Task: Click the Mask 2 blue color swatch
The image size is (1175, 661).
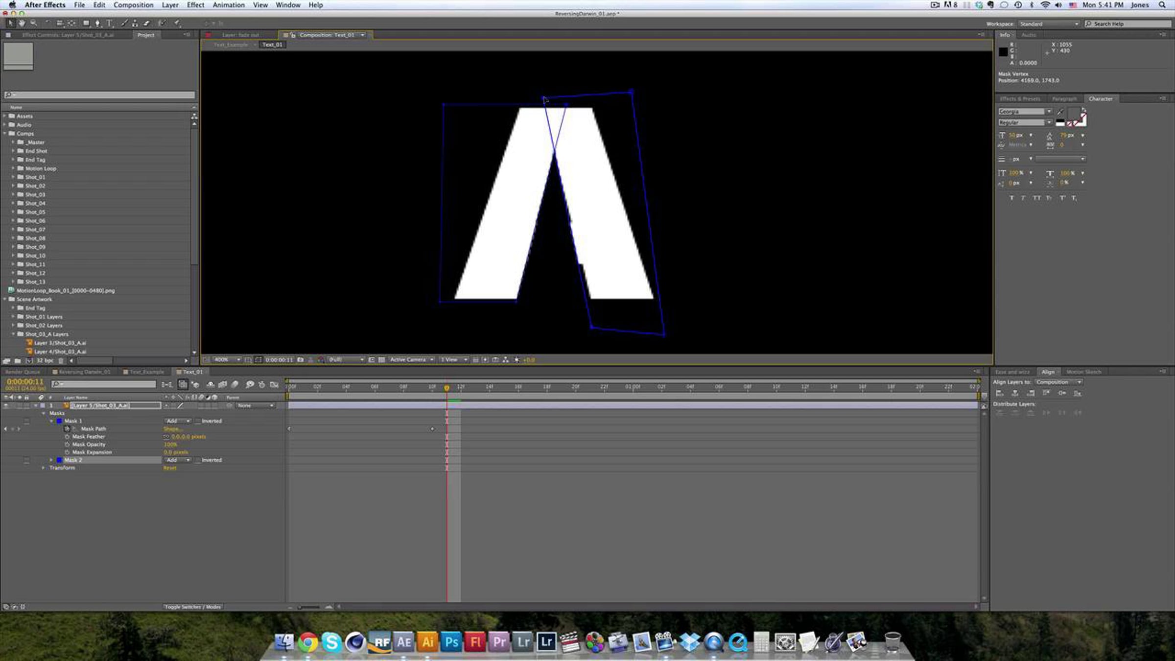Action: coord(59,460)
